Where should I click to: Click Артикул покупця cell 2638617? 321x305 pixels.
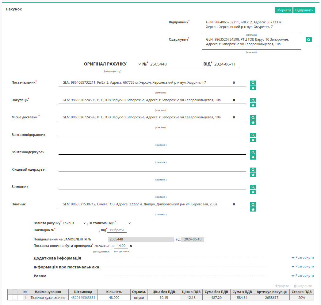(x=272, y=297)
